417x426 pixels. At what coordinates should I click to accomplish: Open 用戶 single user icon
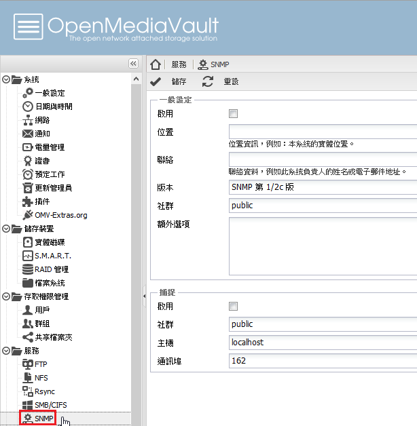28,310
